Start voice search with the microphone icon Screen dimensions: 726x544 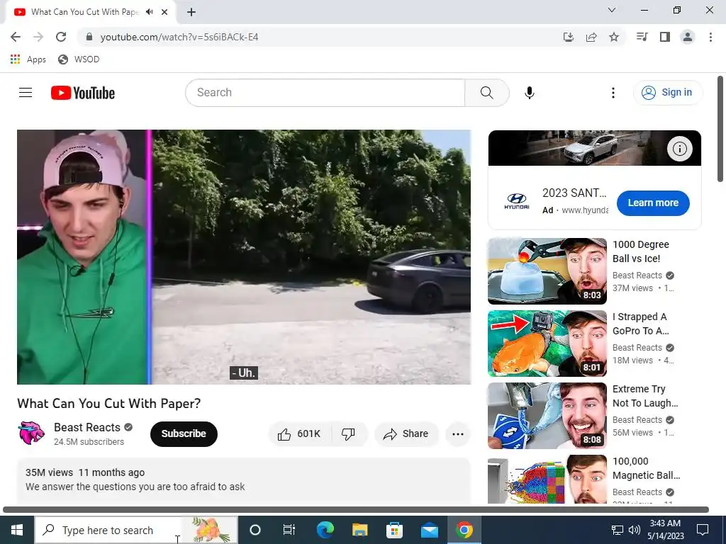pos(529,93)
